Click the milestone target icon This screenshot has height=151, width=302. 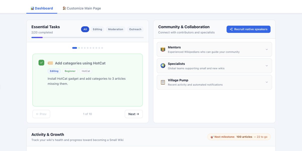click(x=212, y=137)
